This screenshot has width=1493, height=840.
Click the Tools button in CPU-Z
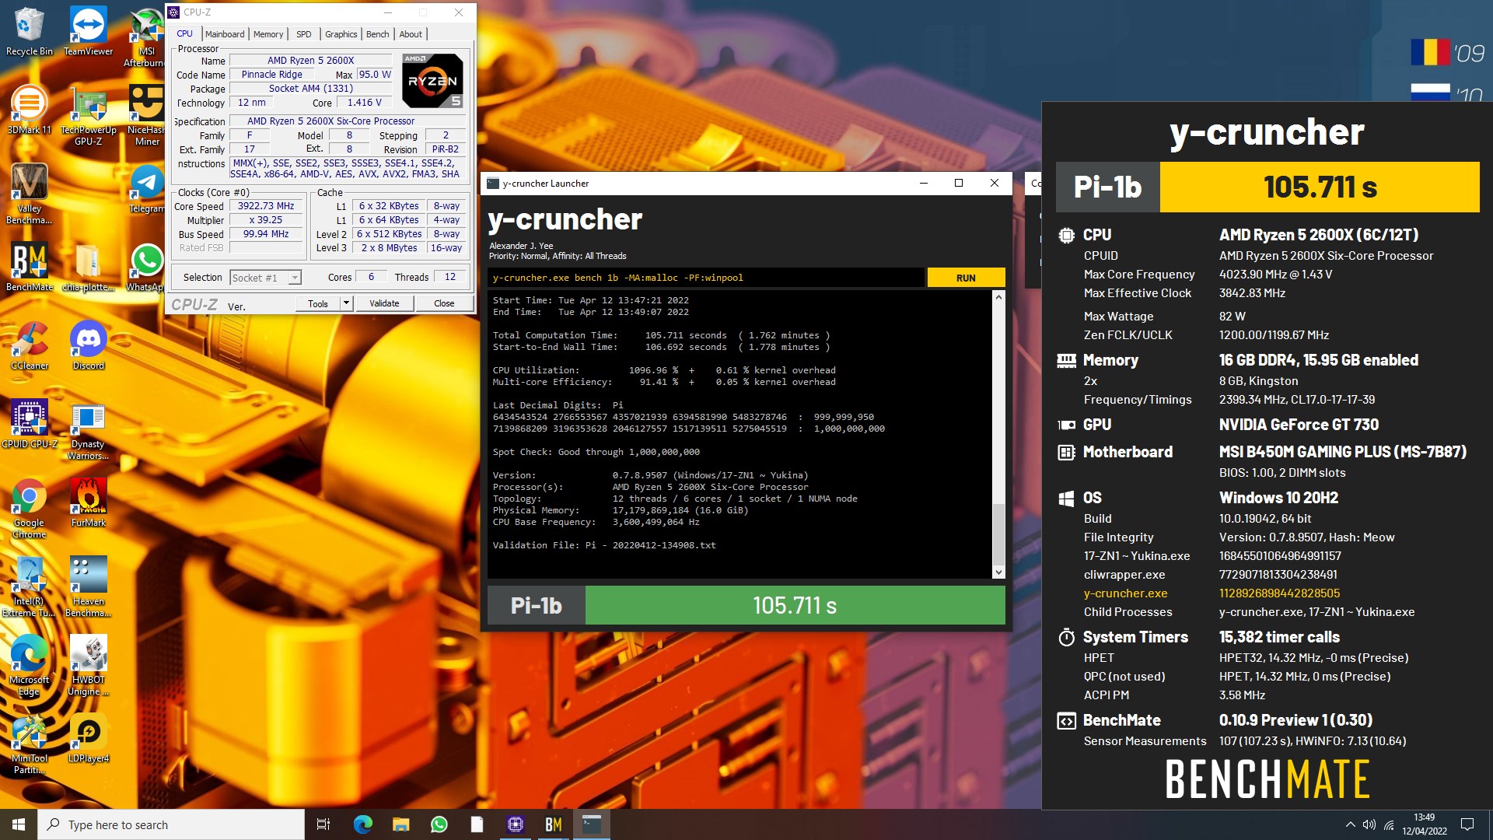318,303
